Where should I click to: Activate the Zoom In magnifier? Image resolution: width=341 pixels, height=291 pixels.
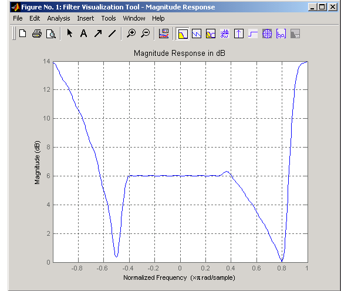pos(131,34)
